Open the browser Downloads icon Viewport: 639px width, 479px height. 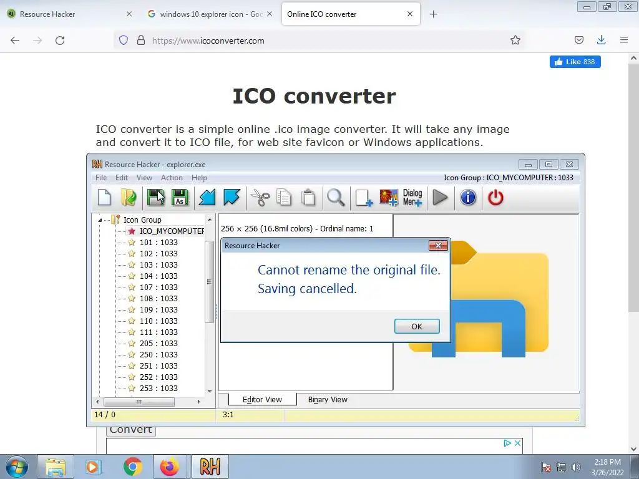601,40
